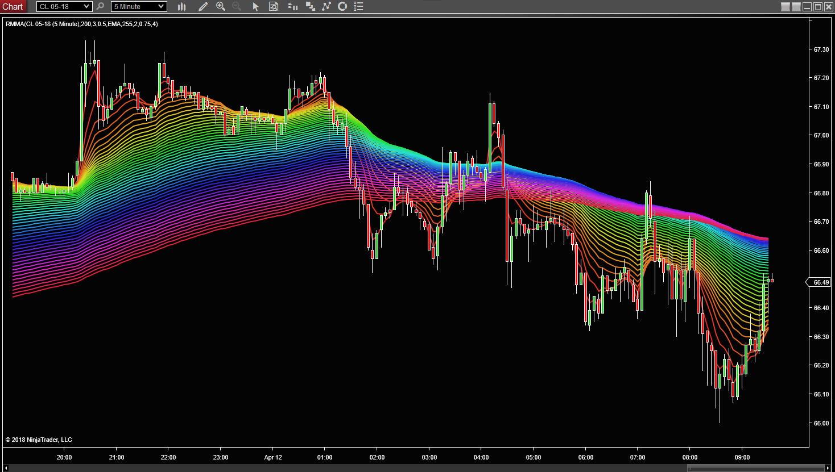Minimize the chart window

(x=807, y=7)
